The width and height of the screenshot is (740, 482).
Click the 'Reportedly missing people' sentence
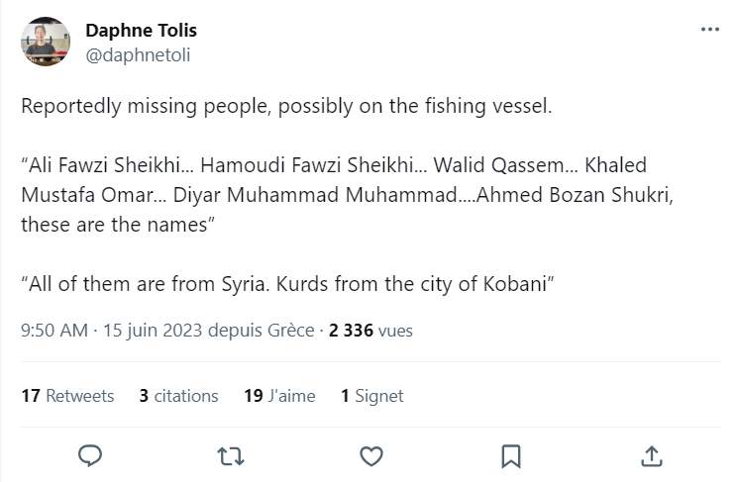[287, 106]
